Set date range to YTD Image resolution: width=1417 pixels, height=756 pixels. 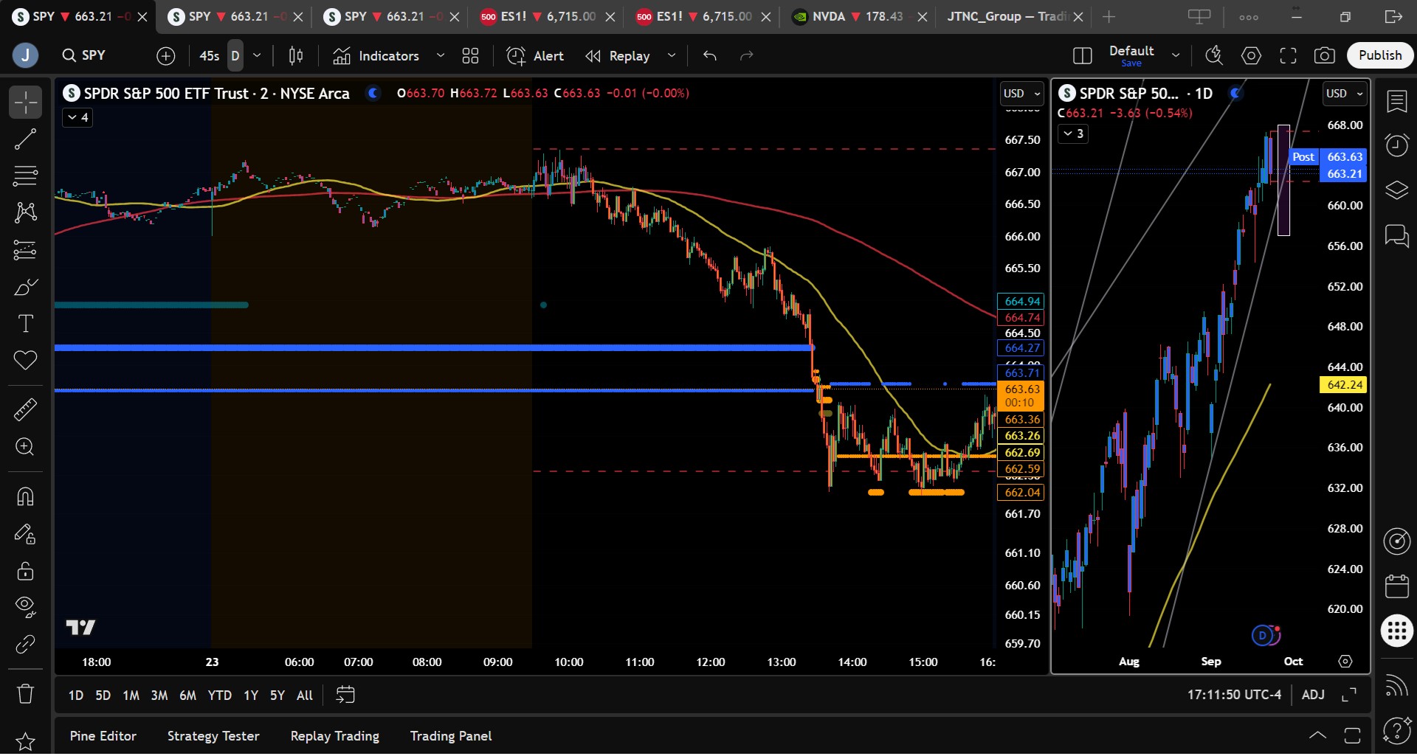[219, 696]
